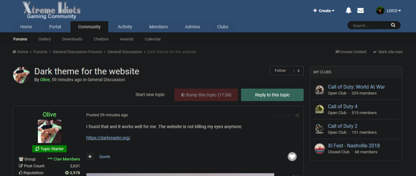
Task: Open Unread Content link
Action: pyautogui.click(x=351, y=52)
